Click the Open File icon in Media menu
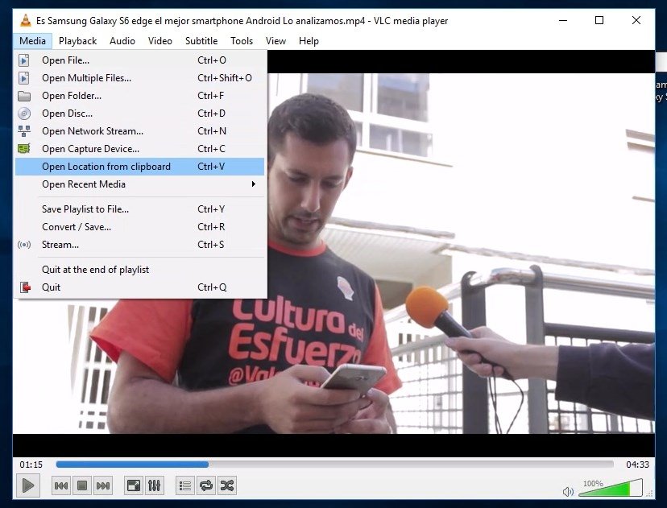The height and width of the screenshot is (508, 667). 24,60
